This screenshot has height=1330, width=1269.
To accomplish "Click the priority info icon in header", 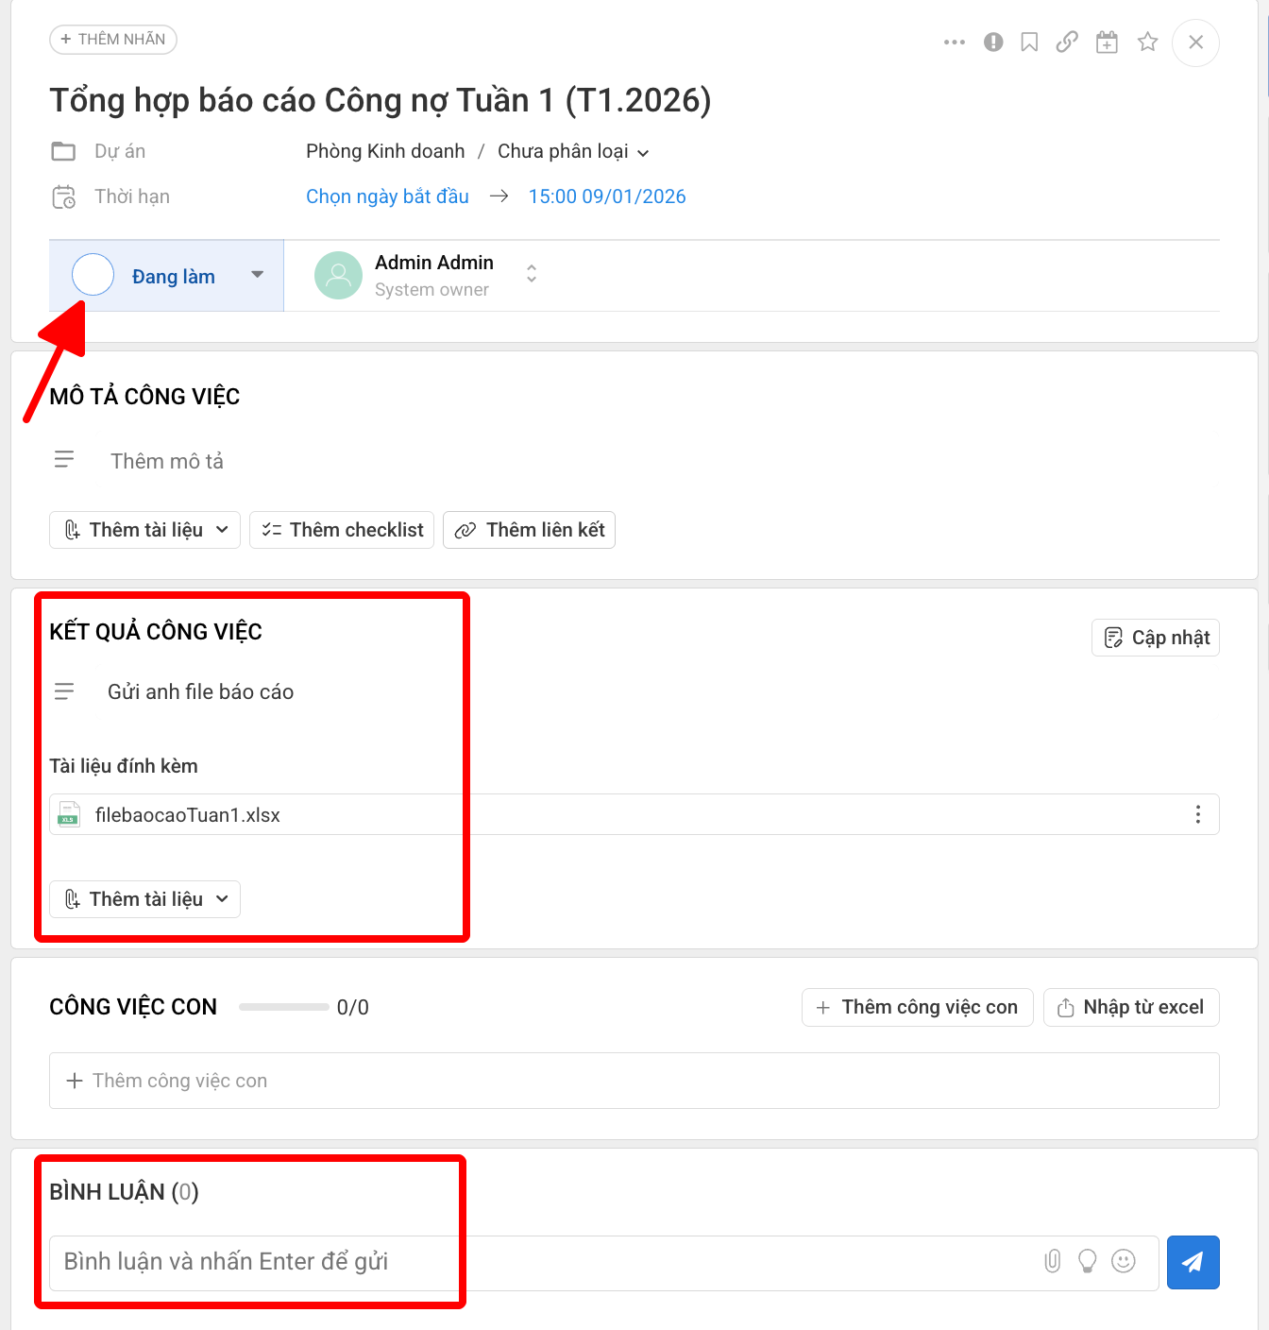I will [x=992, y=42].
